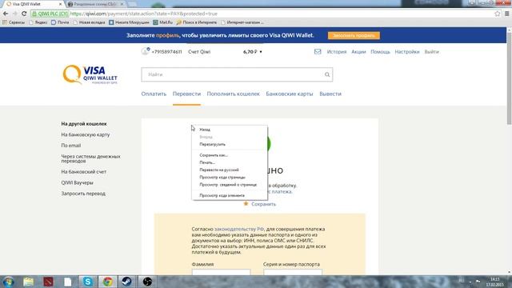The width and height of the screenshot is (512, 288).
Task: Click the browser back arrow
Action: (6, 14)
